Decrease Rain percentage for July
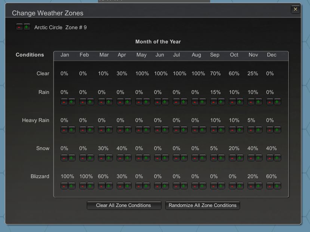Screen dimensions: 310x232 [176, 102]
